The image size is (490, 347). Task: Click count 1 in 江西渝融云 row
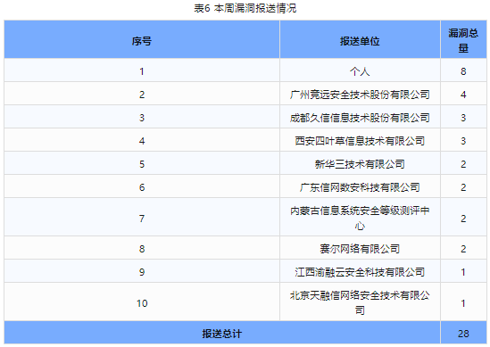click(x=463, y=272)
